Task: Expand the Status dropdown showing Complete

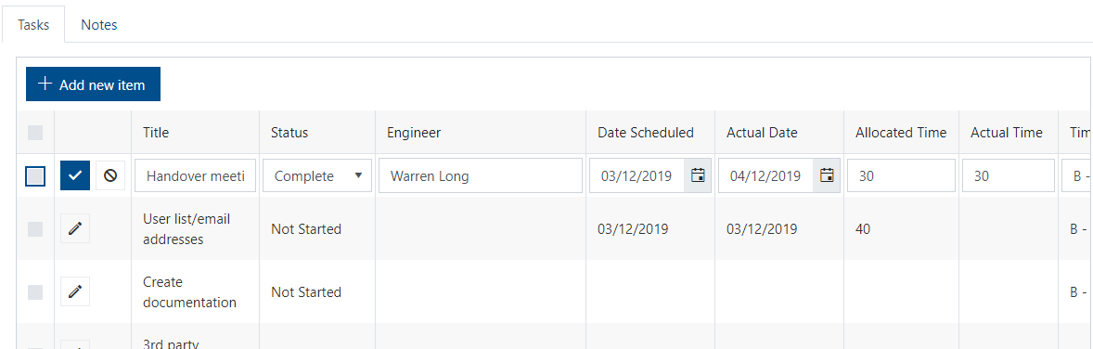Action: pyautogui.click(x=317, y=176)
